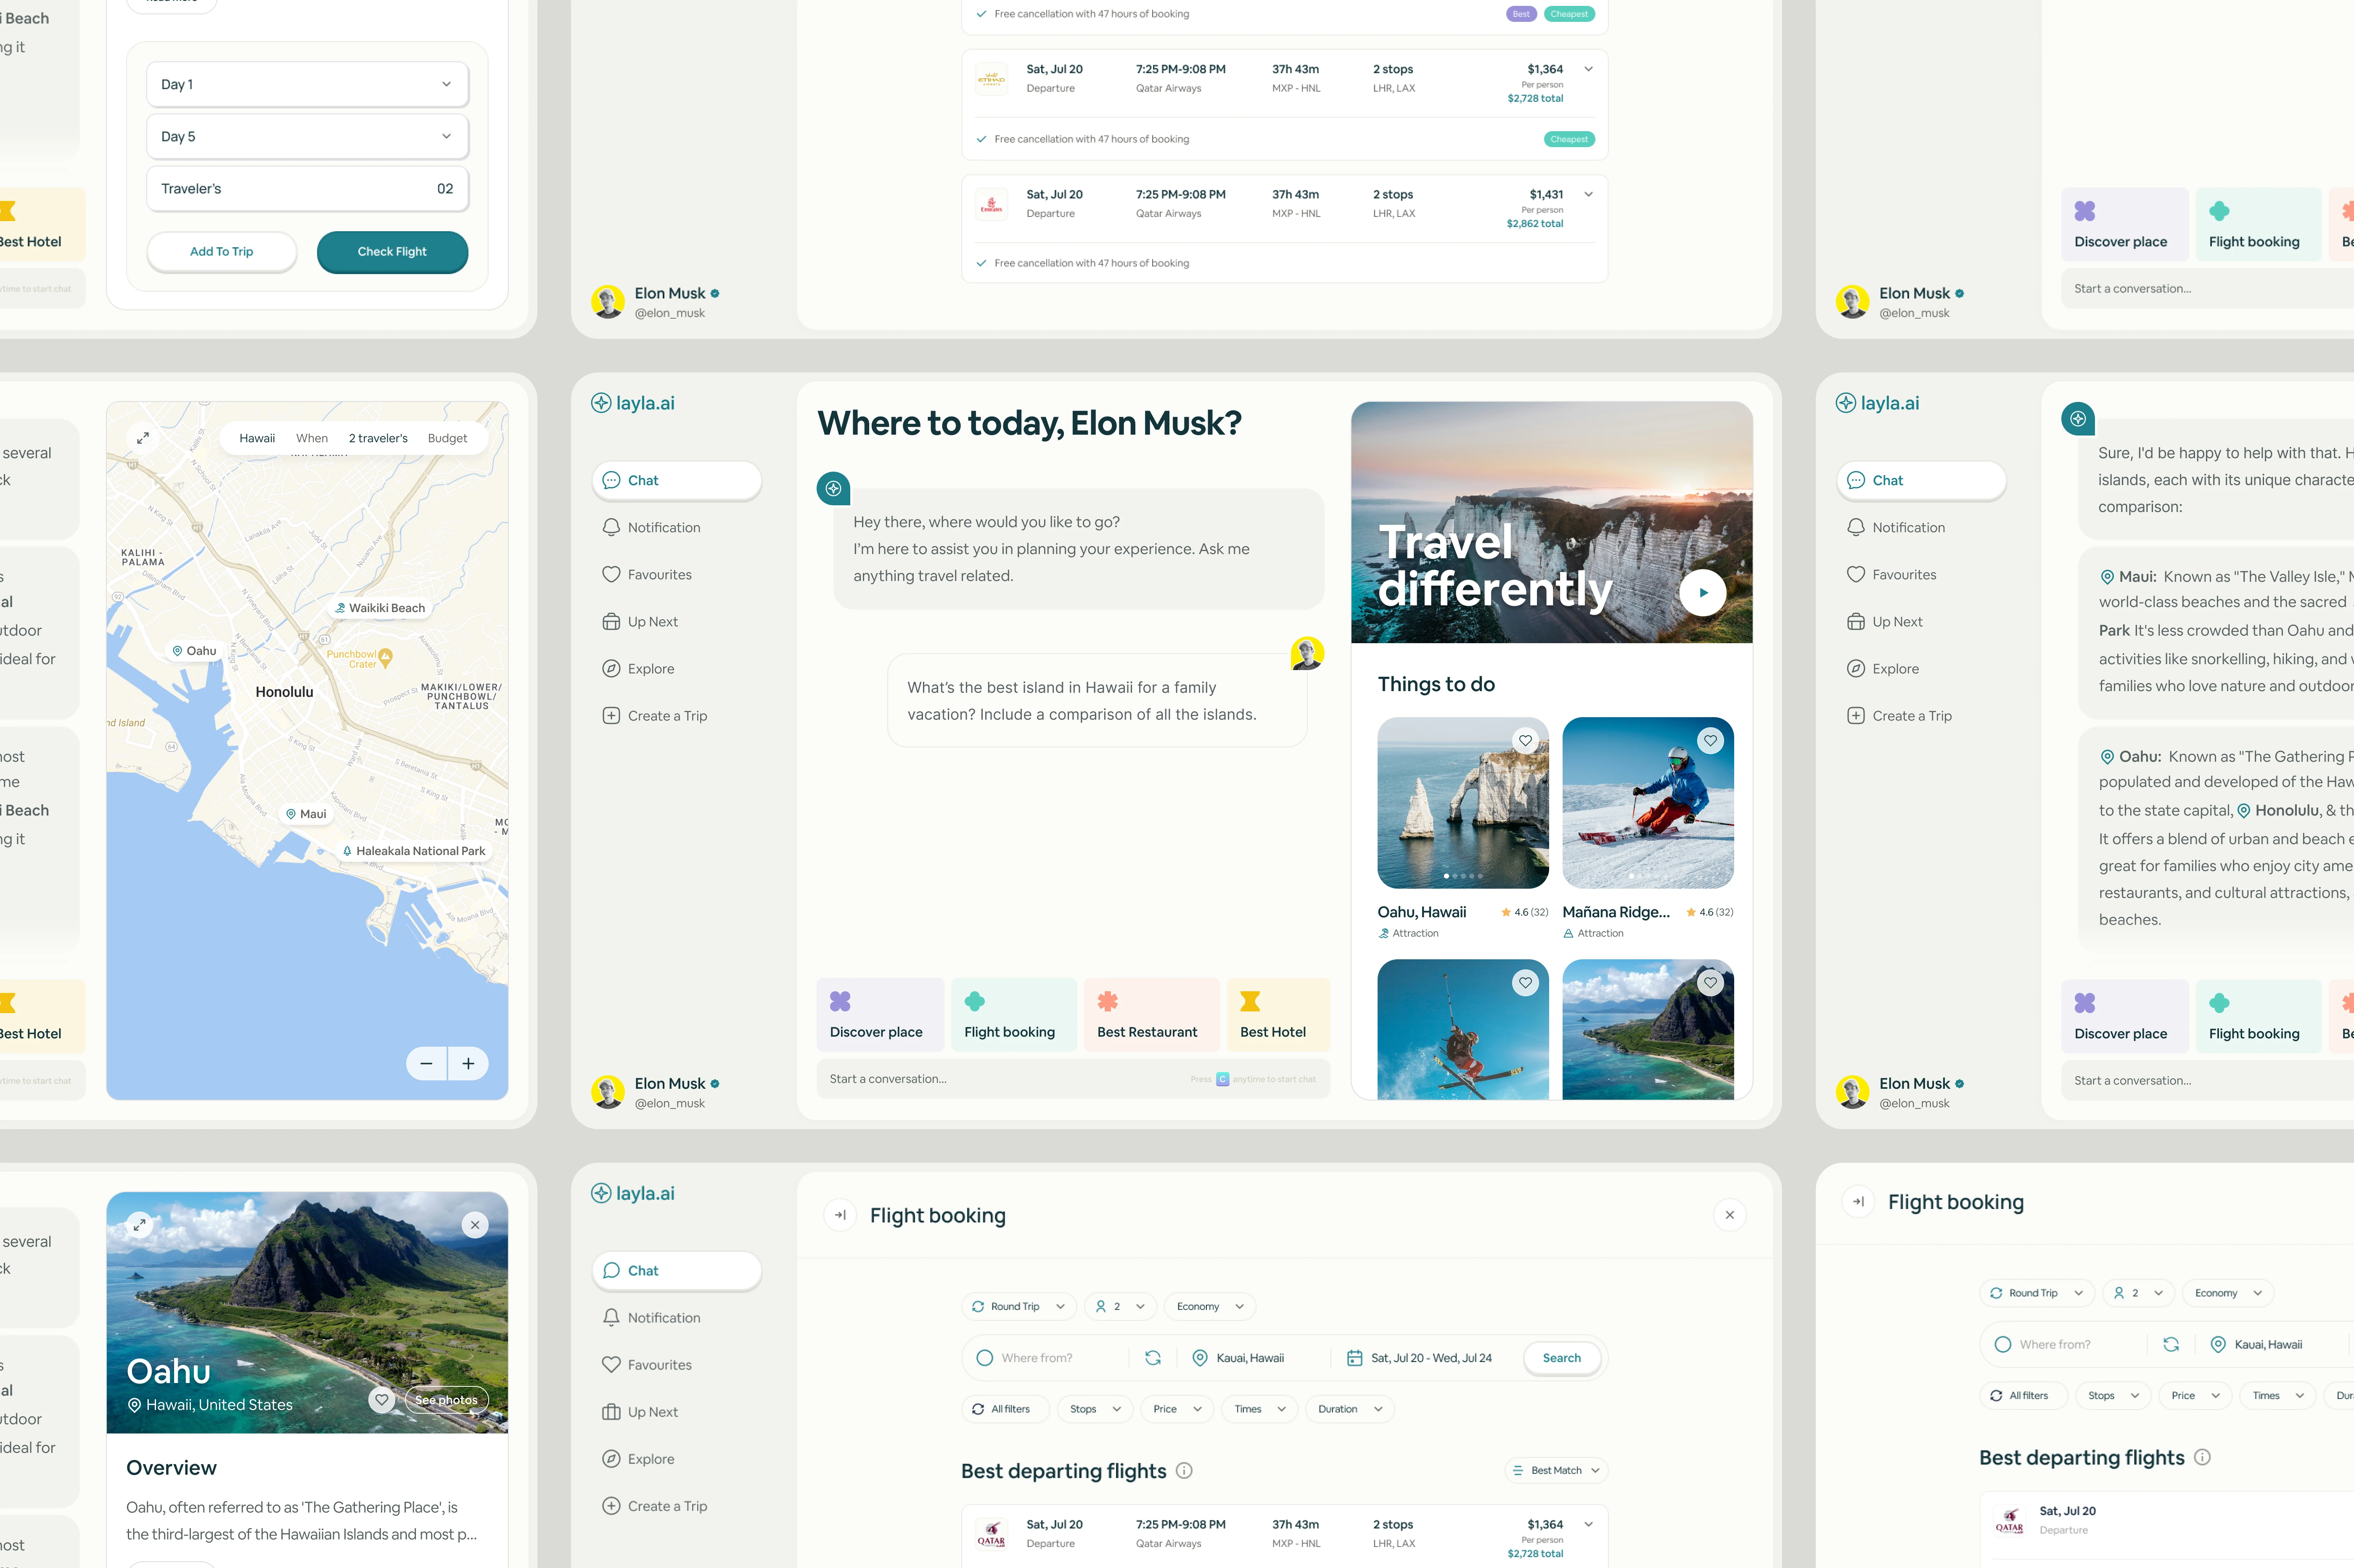2354x1568 pixels.
Task: Favorite the Oahu, Hawaii attraction card
Action: [x=1525, y=741]
